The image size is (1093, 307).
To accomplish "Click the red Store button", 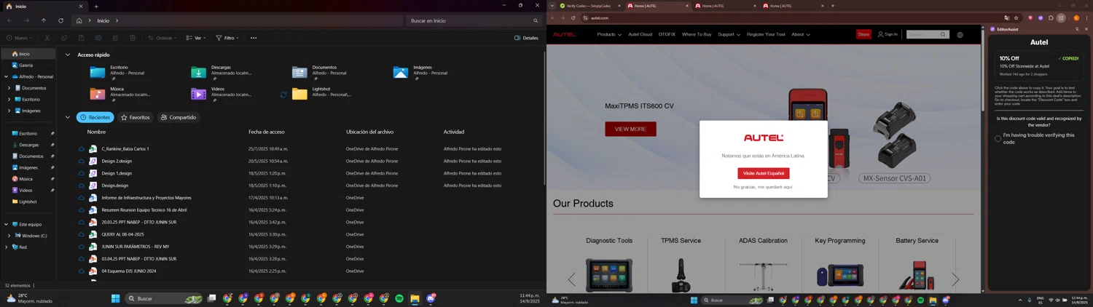I will [863, 34].
